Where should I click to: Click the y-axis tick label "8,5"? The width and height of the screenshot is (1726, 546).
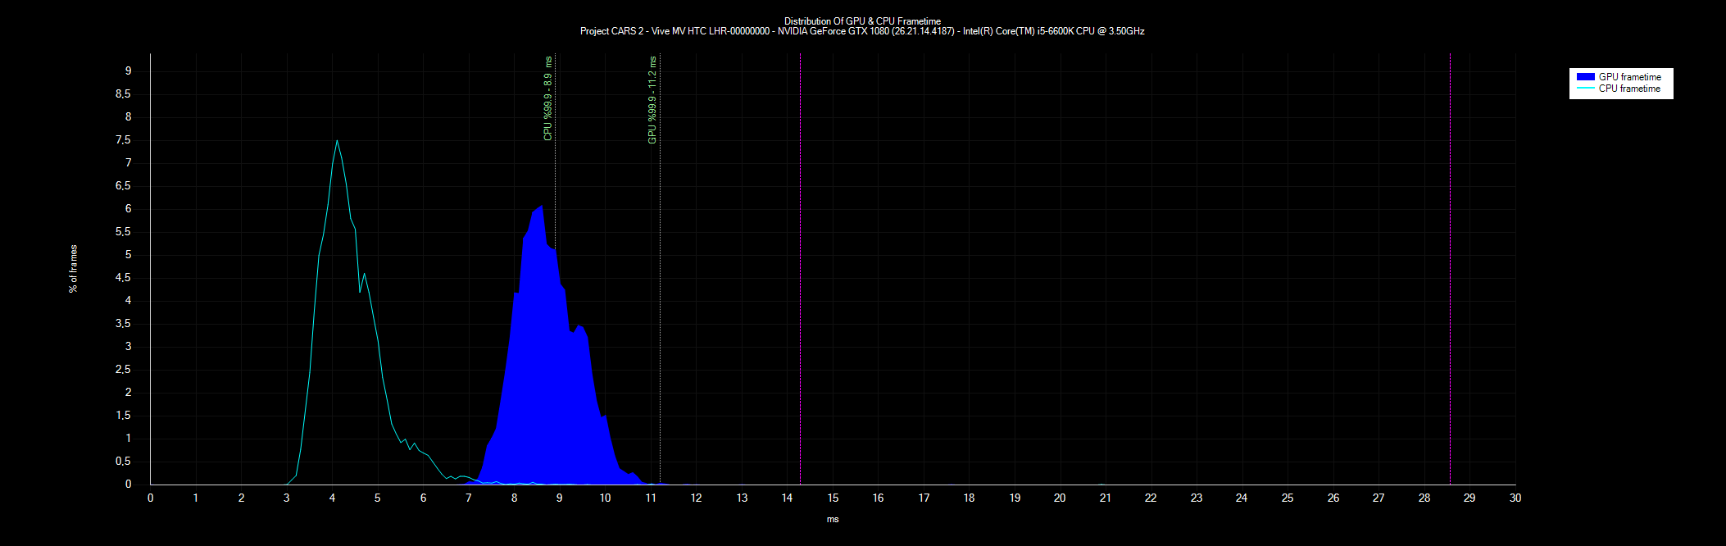point(123,93)
